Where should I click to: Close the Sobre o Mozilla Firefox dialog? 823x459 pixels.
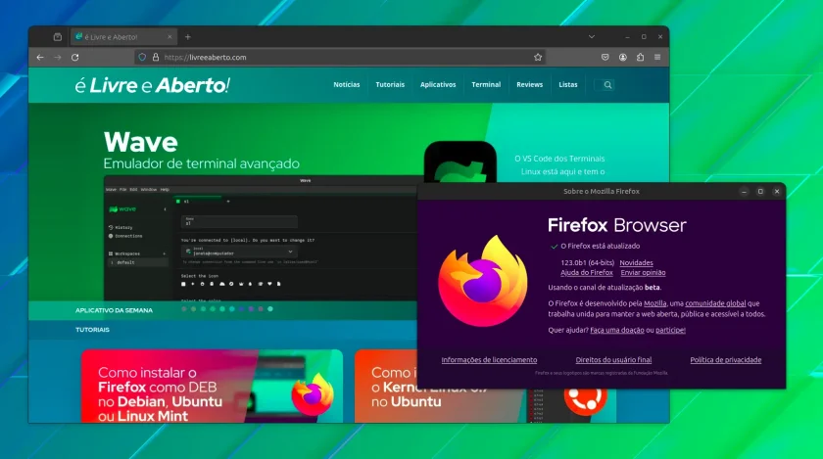(x=777, y=192)
